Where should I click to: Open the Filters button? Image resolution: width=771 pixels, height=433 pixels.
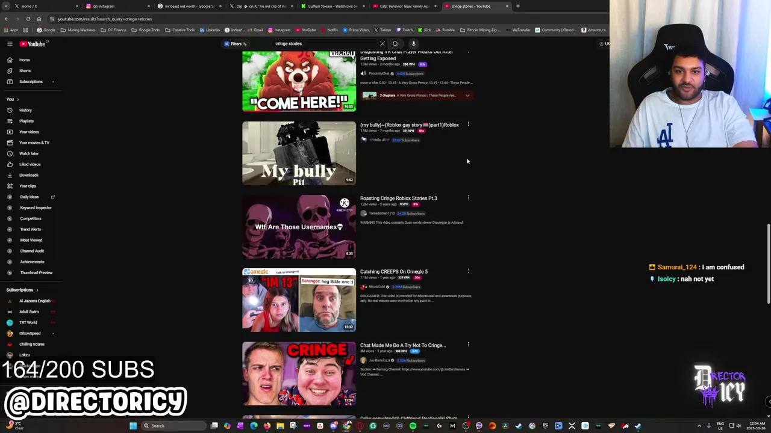(236, 44)
